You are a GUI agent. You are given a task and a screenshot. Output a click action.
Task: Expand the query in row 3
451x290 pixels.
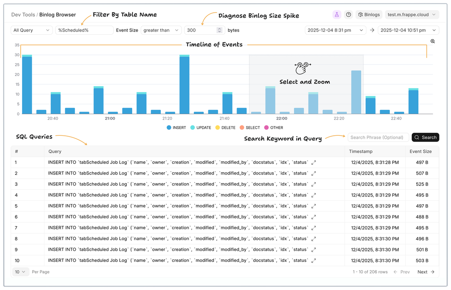[x=314, y=184]
